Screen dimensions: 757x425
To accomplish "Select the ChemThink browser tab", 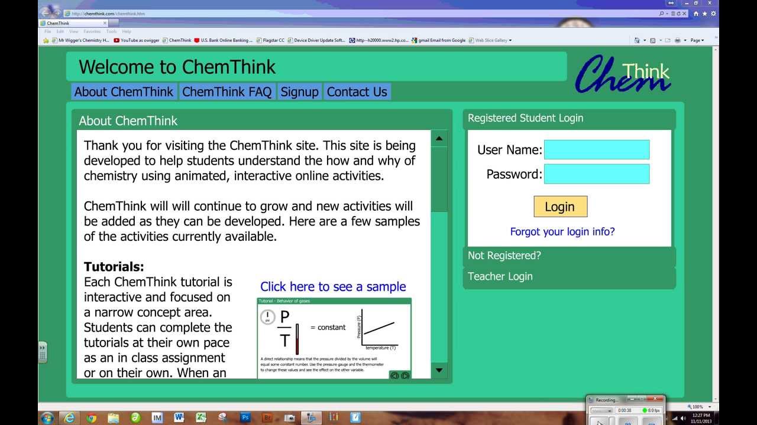I will (x=72, y=23).
